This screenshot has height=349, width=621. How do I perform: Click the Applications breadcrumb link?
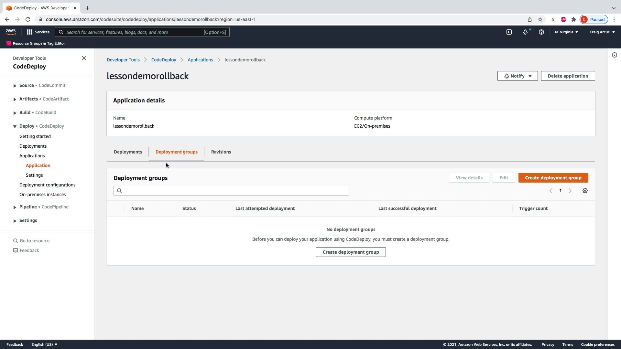(200, 60)
